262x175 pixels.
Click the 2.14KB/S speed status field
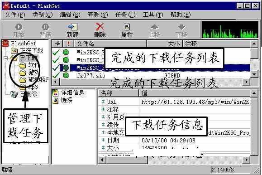231,170
